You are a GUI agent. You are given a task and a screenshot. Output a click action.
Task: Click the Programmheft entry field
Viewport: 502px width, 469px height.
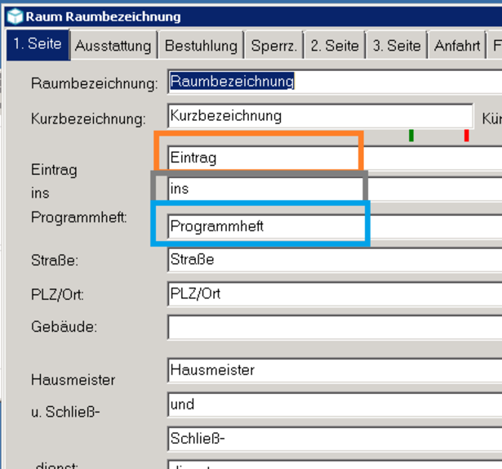point(335,226)
